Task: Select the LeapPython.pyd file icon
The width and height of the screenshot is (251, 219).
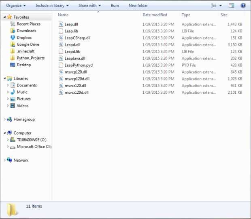Action: (61, 65)
